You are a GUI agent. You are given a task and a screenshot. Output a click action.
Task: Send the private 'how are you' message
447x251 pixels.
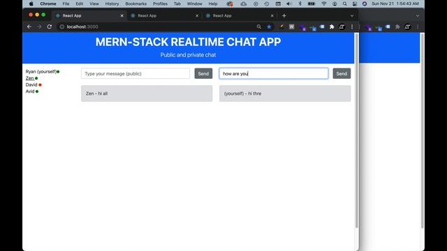[x=342, y=73]
